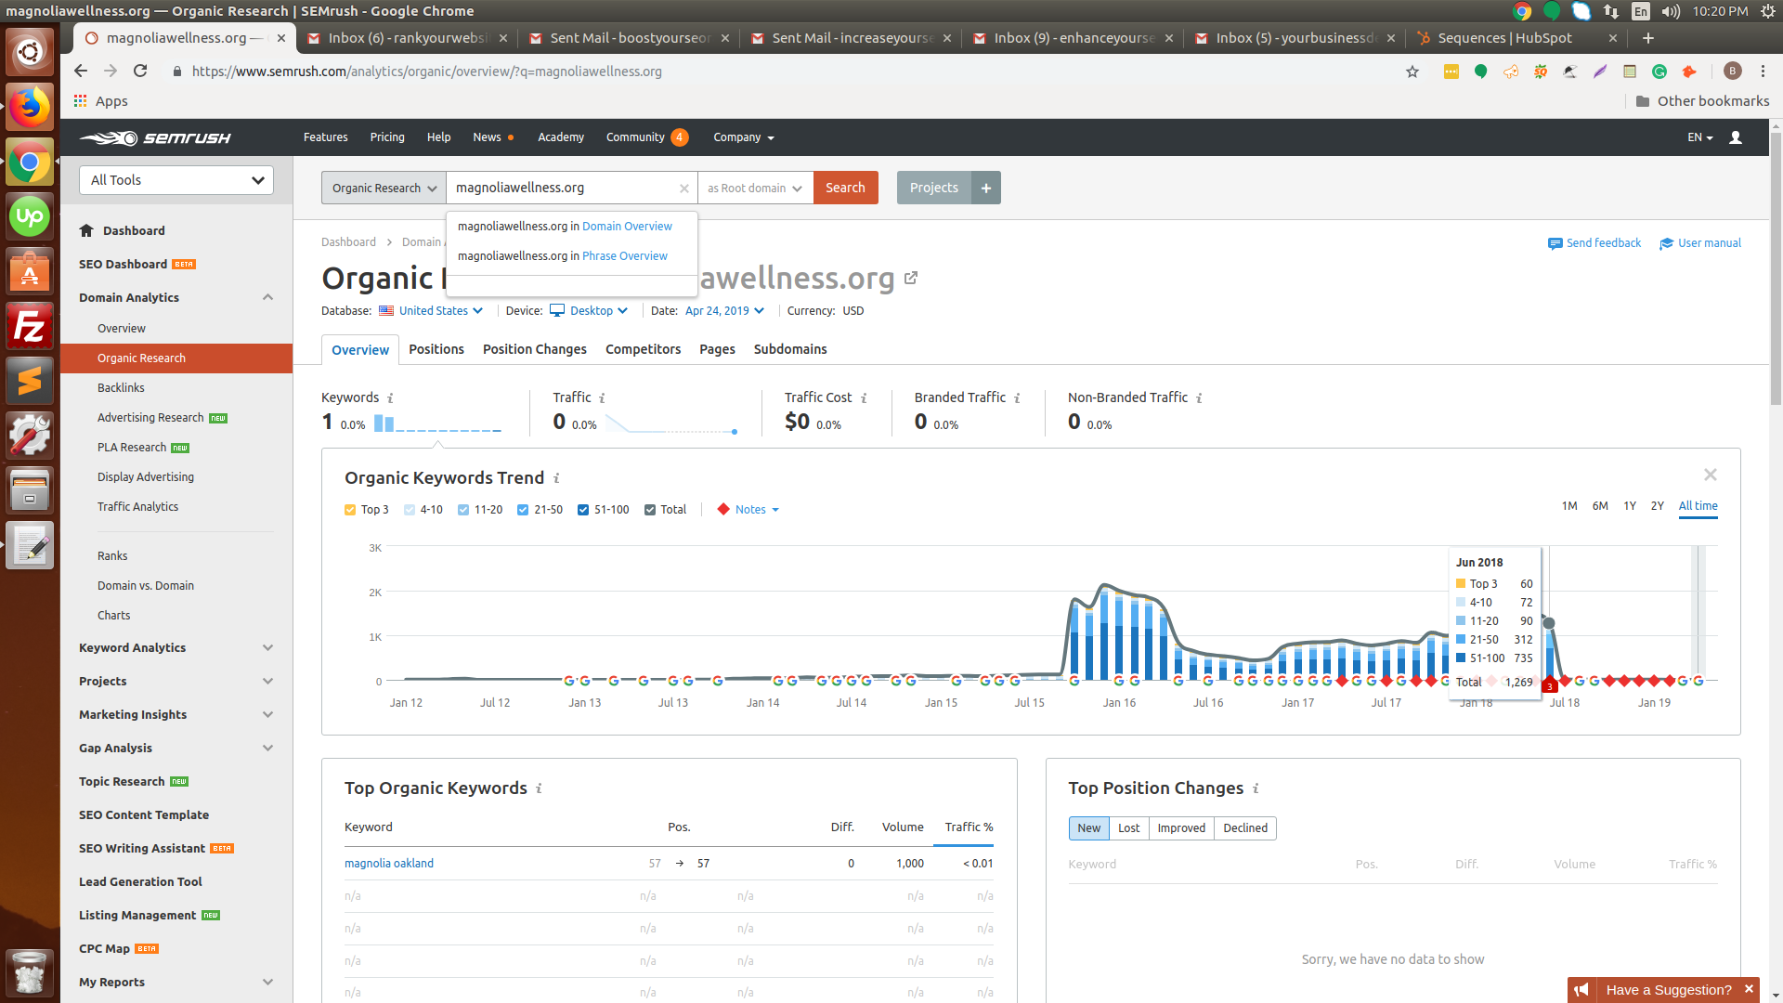Change date Apr 24, 2019

(724, 311)
